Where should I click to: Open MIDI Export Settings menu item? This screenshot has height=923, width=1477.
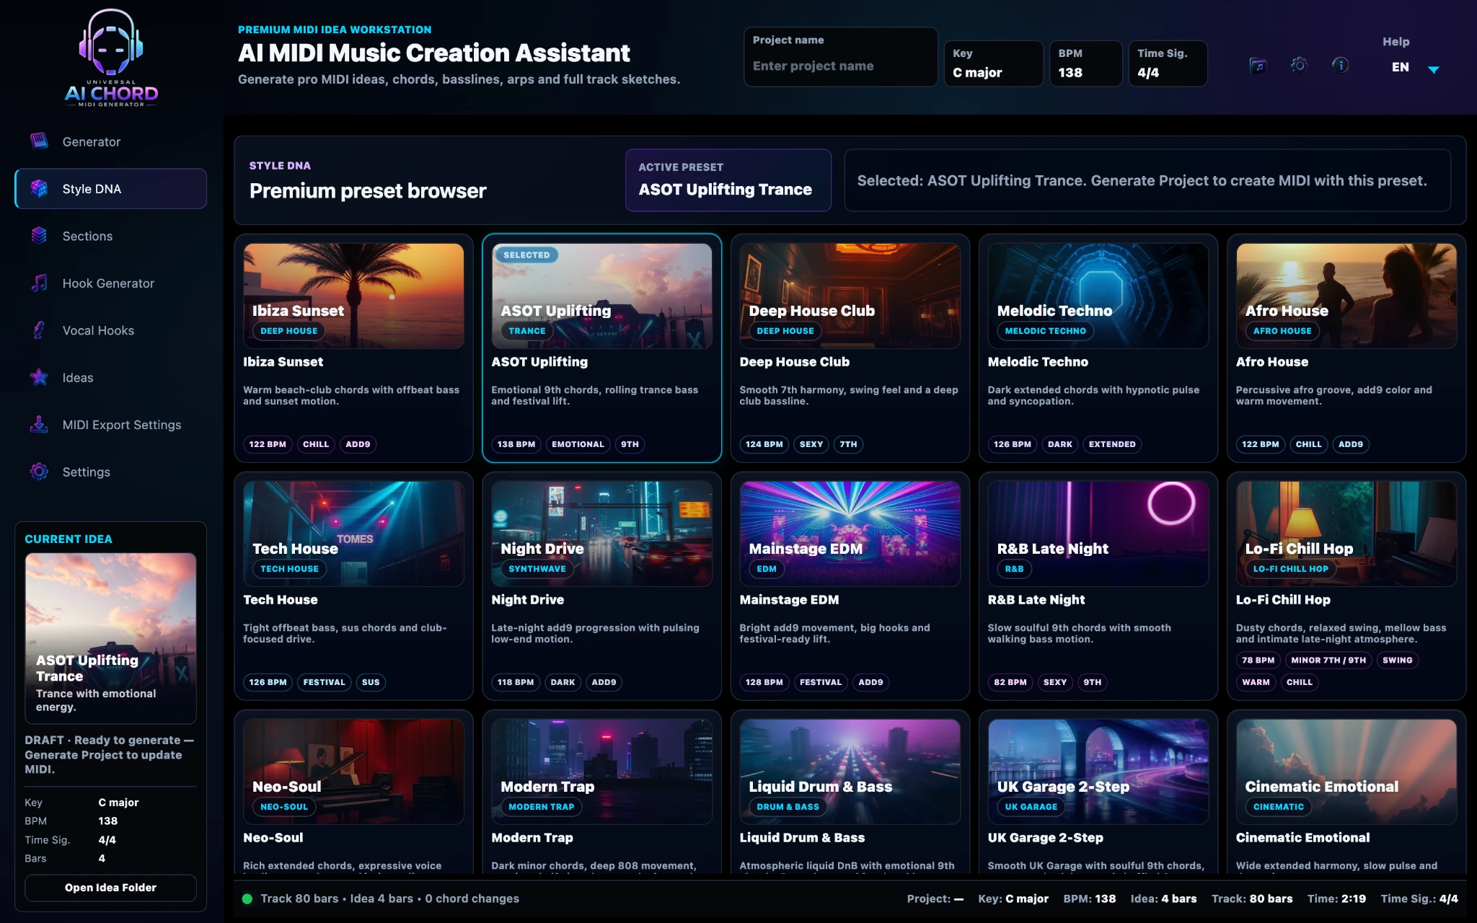[110, 425]
